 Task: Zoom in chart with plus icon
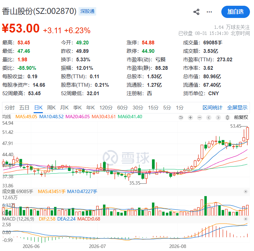point(190,118)
